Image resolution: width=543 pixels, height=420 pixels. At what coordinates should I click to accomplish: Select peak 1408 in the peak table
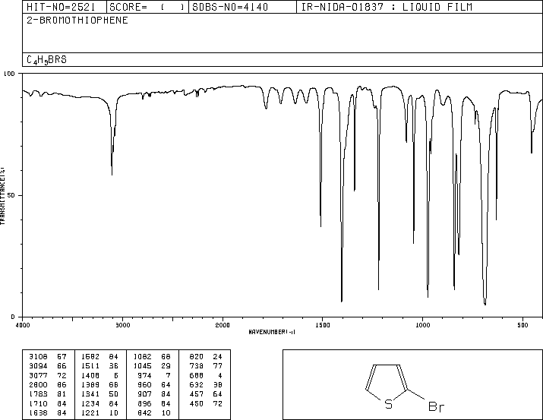click(x=99, y=375)
